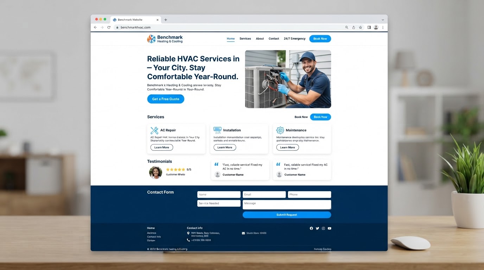Open the Home nav item
The height and width of the screenshot is (270, 484).
coord(231,39)
